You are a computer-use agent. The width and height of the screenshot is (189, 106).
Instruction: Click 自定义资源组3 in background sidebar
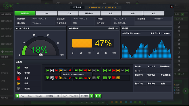(7, 36)
